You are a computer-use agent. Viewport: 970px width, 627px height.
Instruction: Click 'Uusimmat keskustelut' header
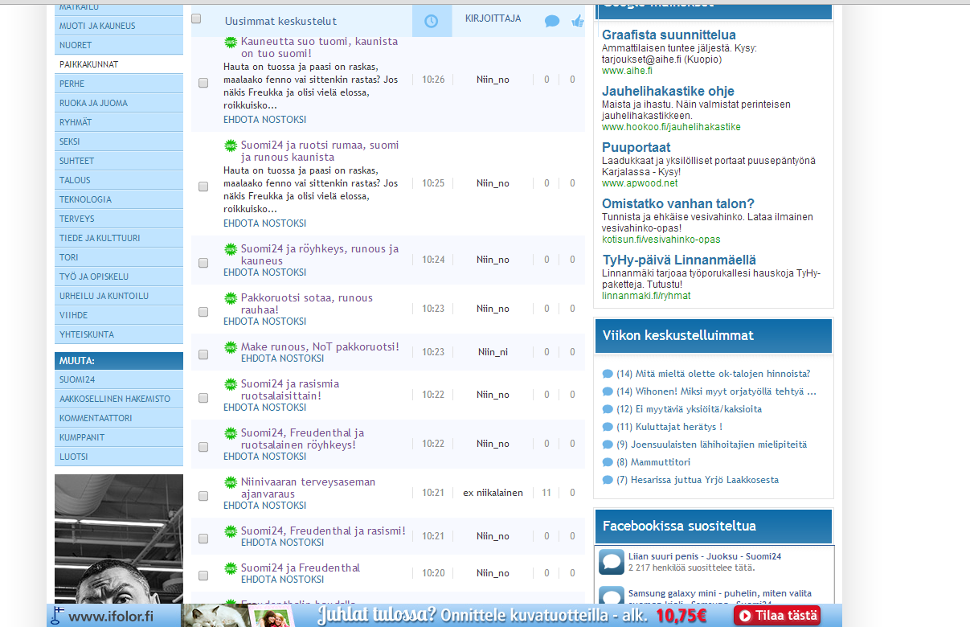point(280,22)
